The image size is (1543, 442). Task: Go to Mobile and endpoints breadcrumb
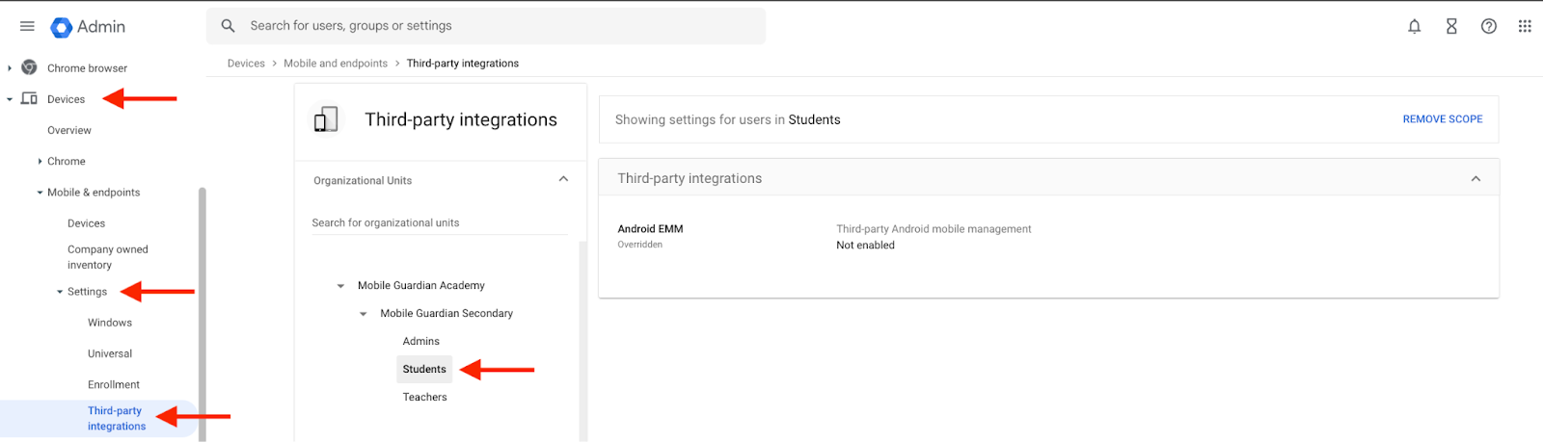[x=336, y=64]
